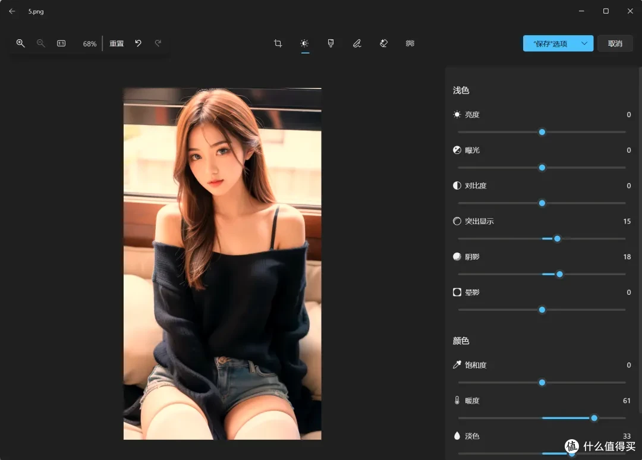Image resolution: width=642 pixels, height=460 pixels.
Task: Zoom in with the magnifier plus icon
Action: [20, 43]
